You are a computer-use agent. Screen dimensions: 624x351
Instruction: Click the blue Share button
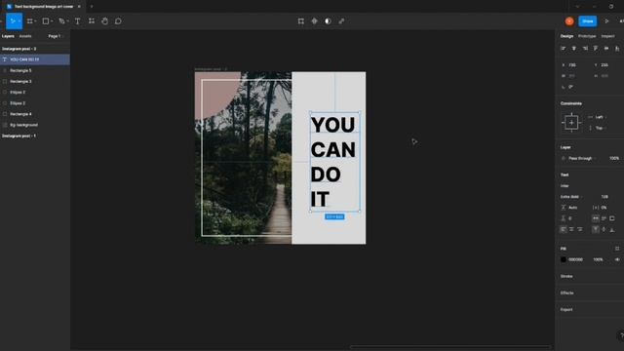(x=588, y=21)
